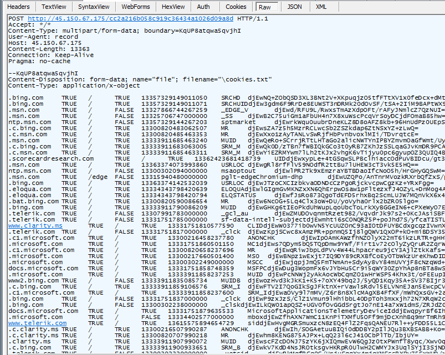Click the Connection: Keep-Alive line
This screenshot has width=445, height=355.
click(x=51, y=55)
